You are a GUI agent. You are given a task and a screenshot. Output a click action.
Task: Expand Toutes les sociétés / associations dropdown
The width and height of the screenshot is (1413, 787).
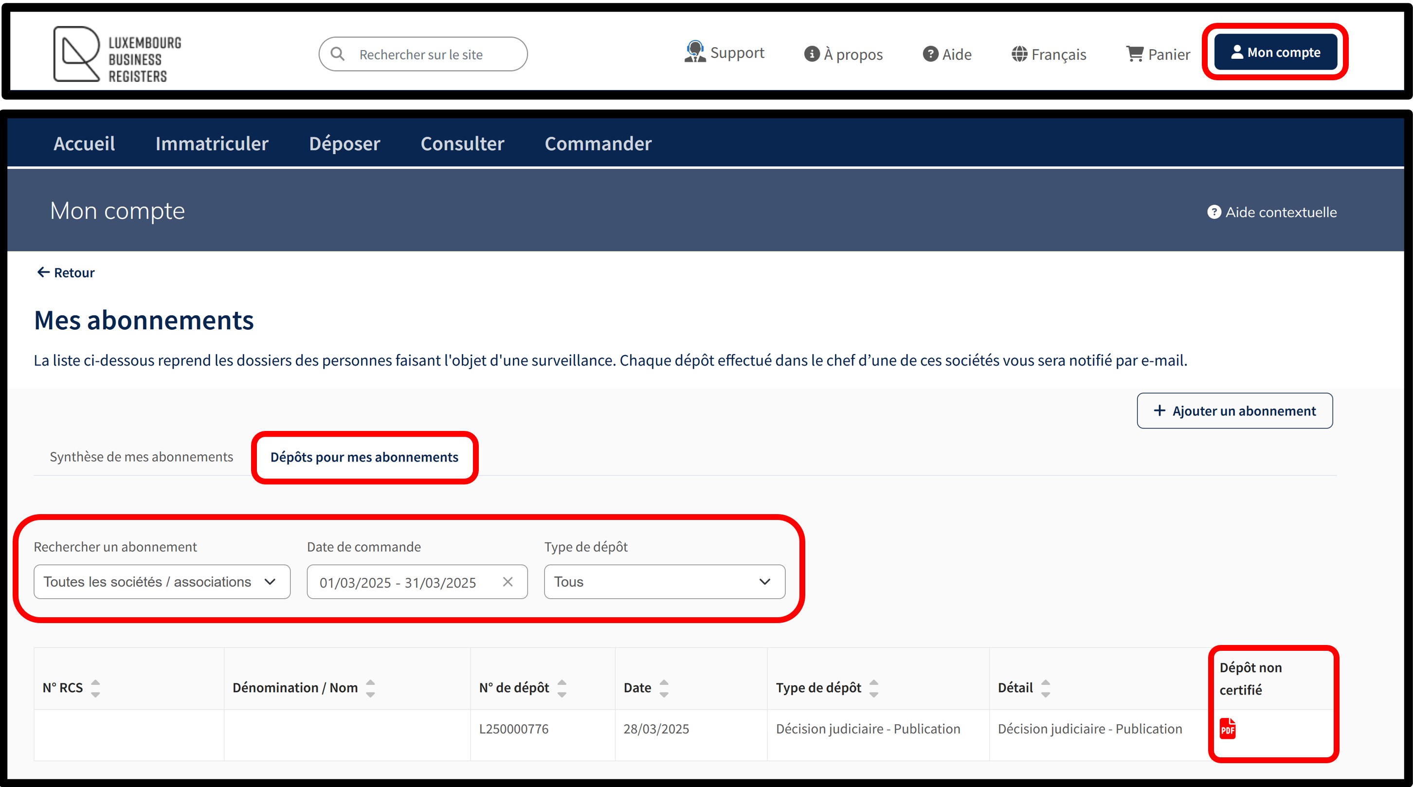[162, 582]
